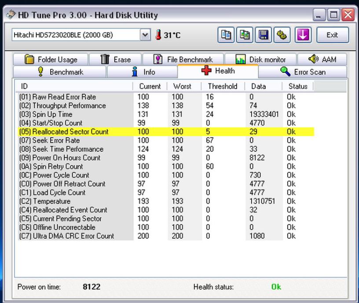Select the (C2) Temperature row

[166, 201]
